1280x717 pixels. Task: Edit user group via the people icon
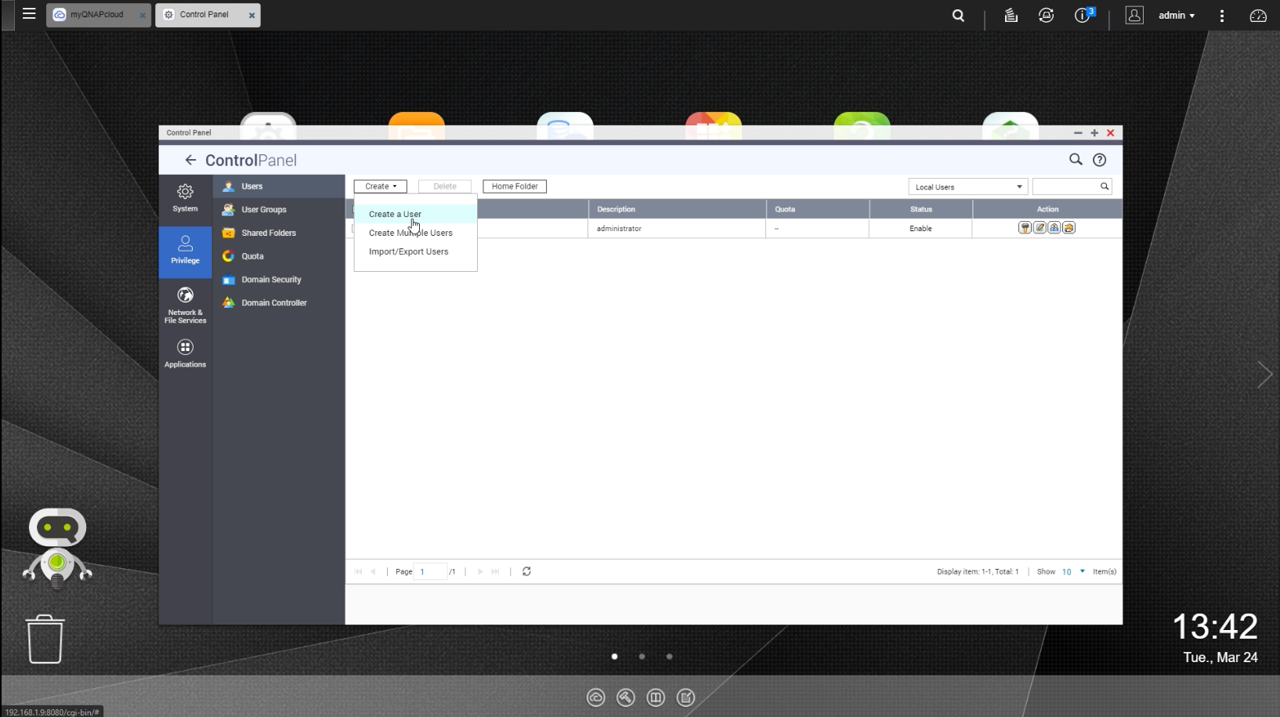[x=1054, y=228]
